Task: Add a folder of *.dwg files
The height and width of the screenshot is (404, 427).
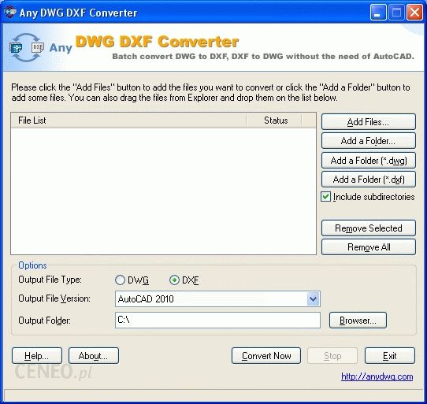Action: (x=369, y=160)
